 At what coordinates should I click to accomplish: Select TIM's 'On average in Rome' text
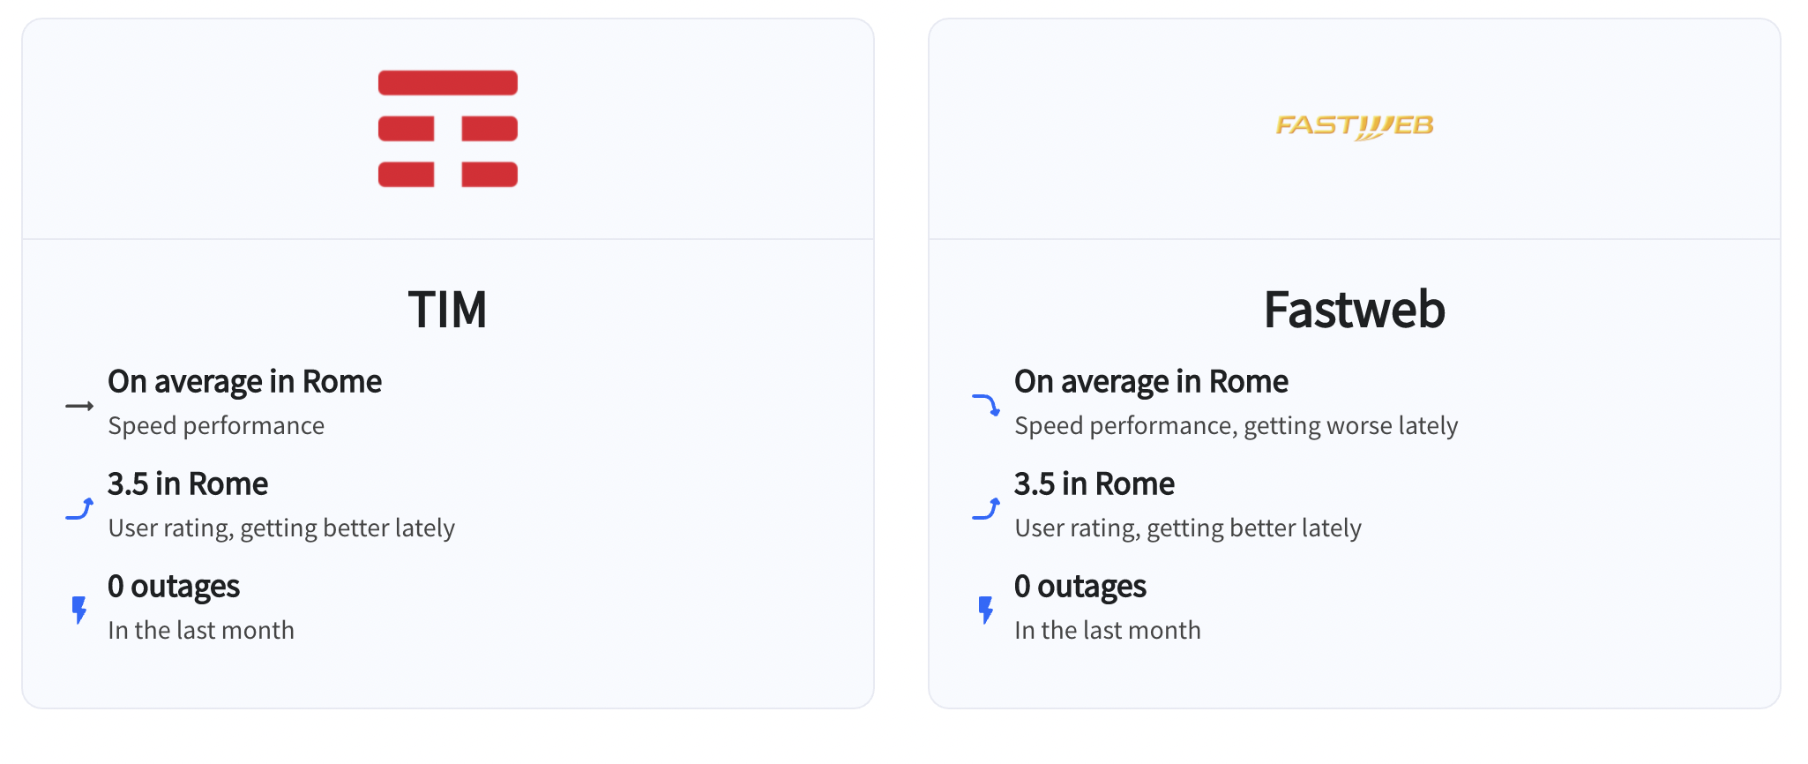pos(244,382)
